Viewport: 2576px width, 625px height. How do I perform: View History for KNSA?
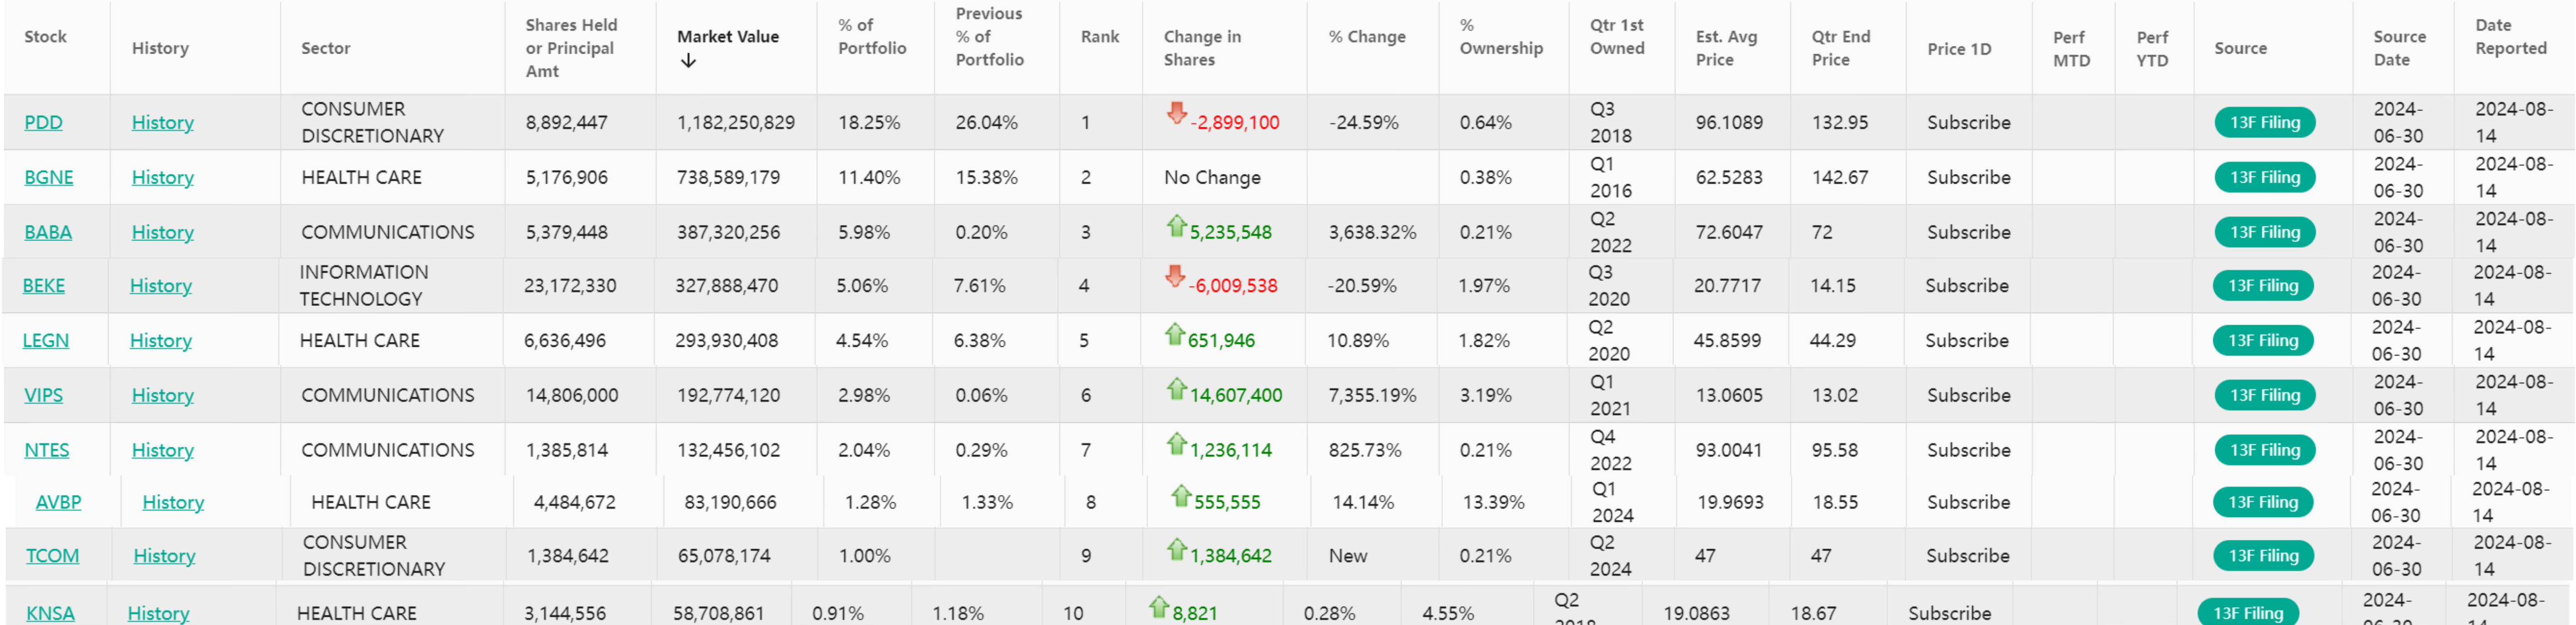coord(158,614)
